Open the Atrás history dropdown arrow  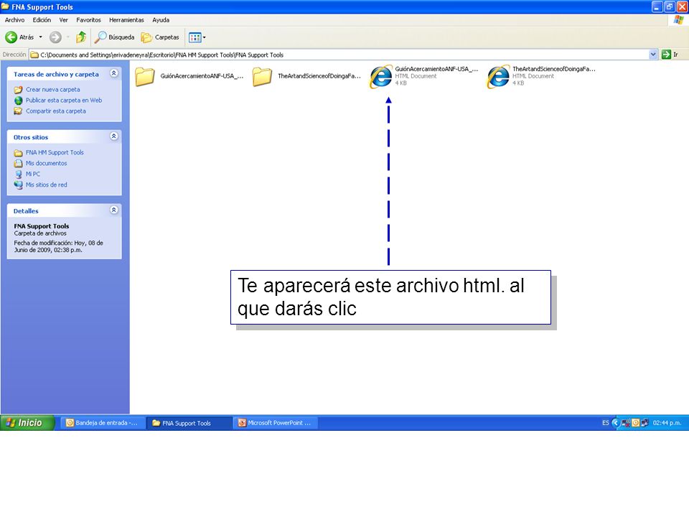coord(41,37)
